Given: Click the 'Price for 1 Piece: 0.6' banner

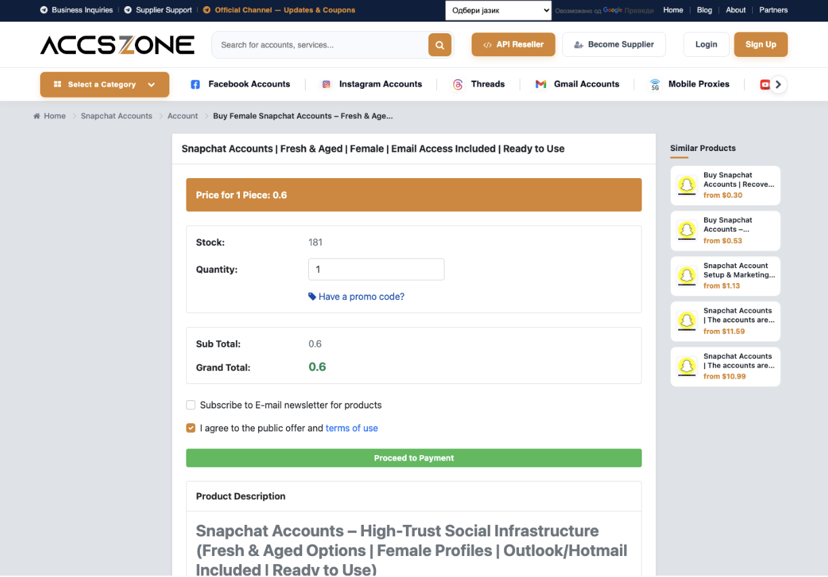Looking at the screenshot, I should click(414, 195).
